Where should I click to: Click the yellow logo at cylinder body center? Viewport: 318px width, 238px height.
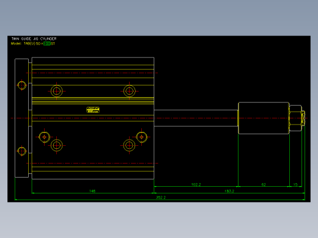click(x=93, y=110)
